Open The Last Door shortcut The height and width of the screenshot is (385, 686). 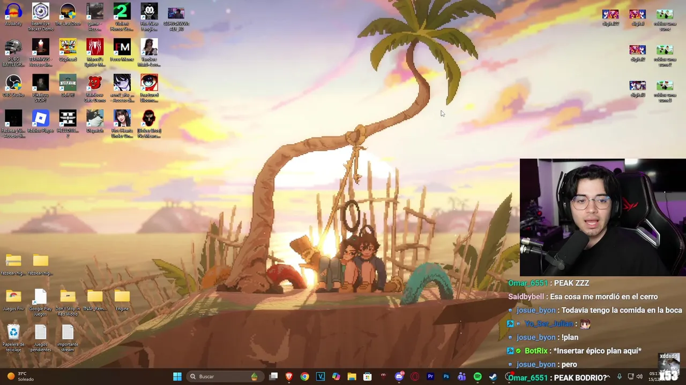[x=68, y=15]
